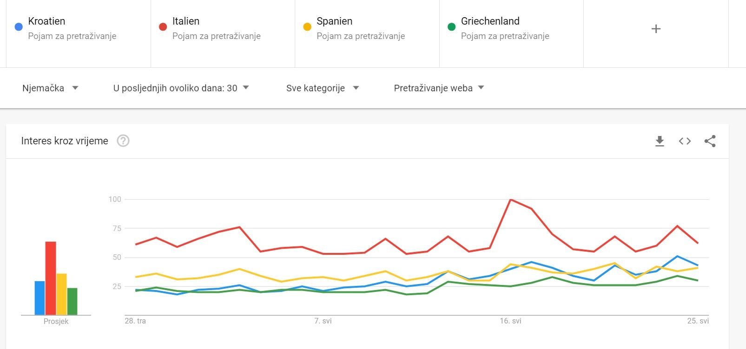Click the red Italien average bar
Image resolution: width=746 pixels, height=349 pixels.
(51, 278)
